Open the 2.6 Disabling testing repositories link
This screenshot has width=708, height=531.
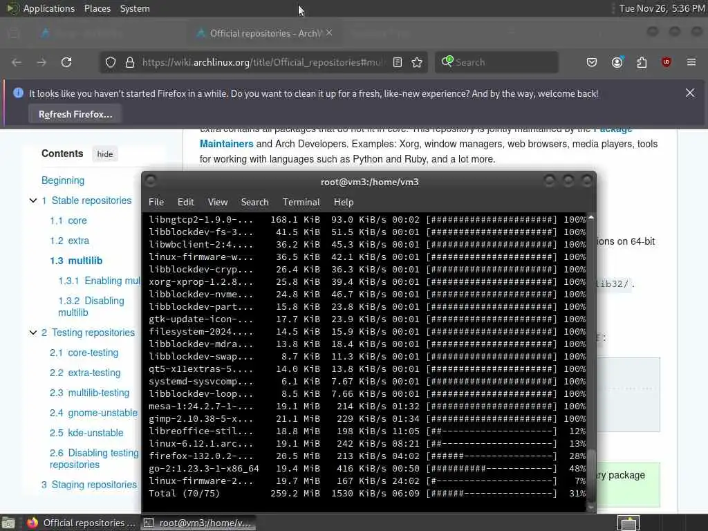[x=94, y=459]
